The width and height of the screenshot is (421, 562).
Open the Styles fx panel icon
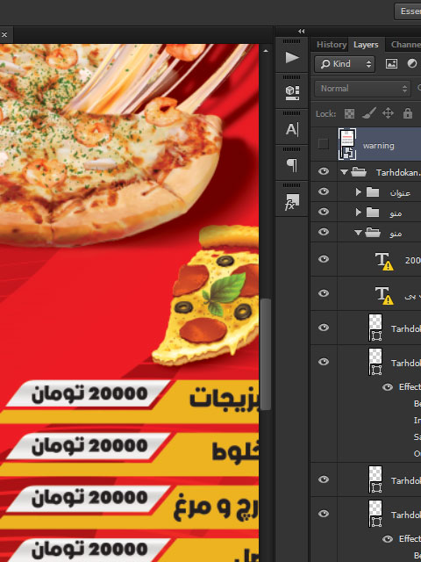(x=292, y=201)
